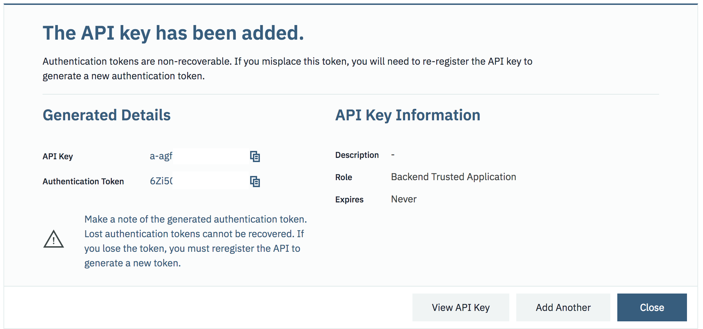Click the Description label

pyautogui.click(x=357, y=155)
